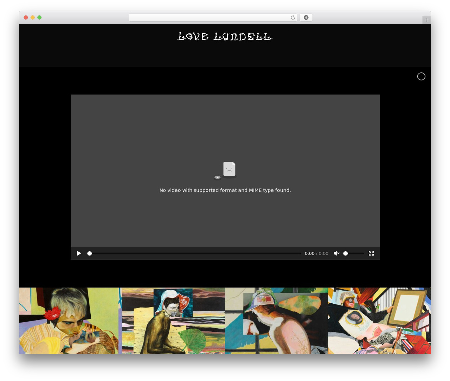This screenshot has height=381, width=450.
Task: Enter fullscreen video mode
Action: click(x=371, y=253)
